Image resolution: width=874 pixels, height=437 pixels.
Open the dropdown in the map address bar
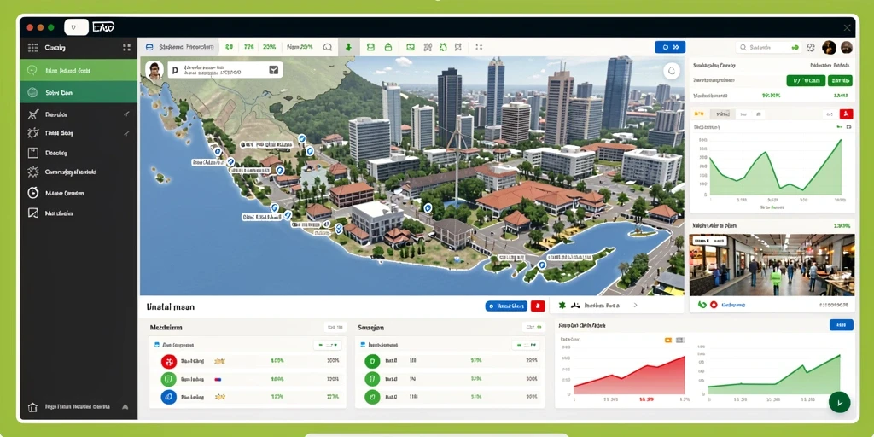273,70
